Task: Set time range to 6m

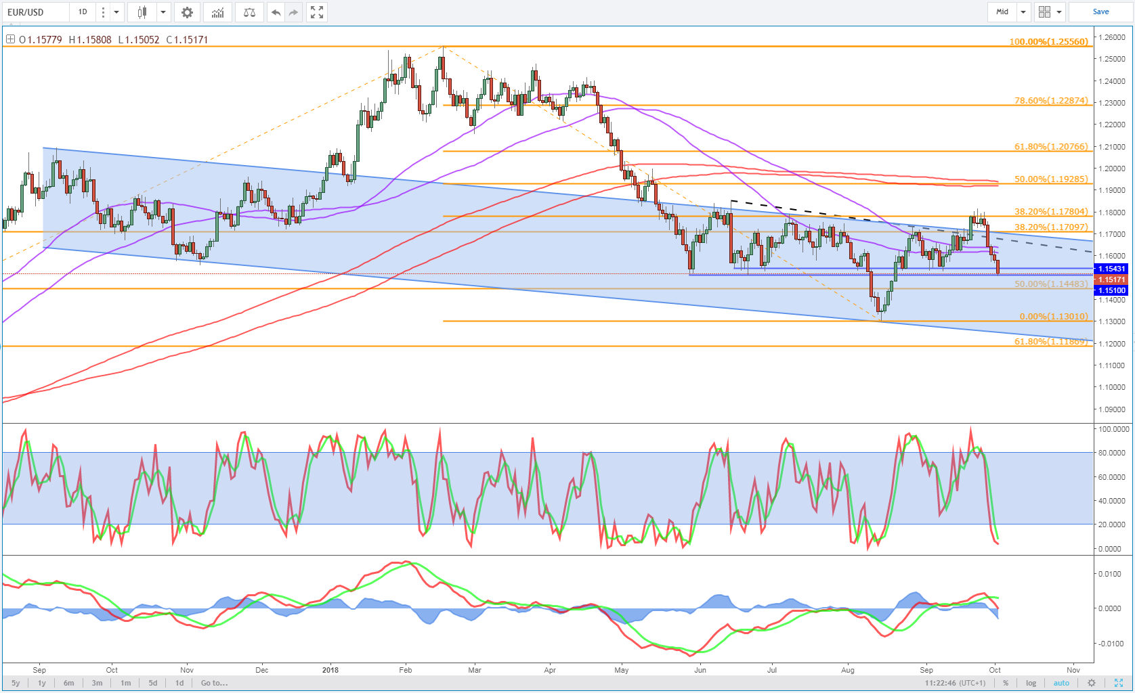Action: tap(69, 683)
